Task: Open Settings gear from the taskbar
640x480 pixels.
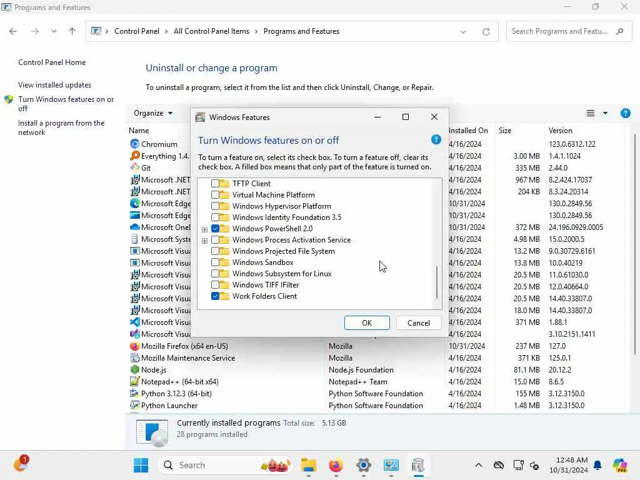Action: point(363,465)
